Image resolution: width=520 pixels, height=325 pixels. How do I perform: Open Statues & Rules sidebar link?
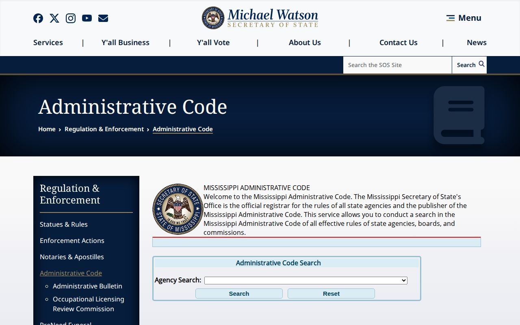[x=64, y=224]
